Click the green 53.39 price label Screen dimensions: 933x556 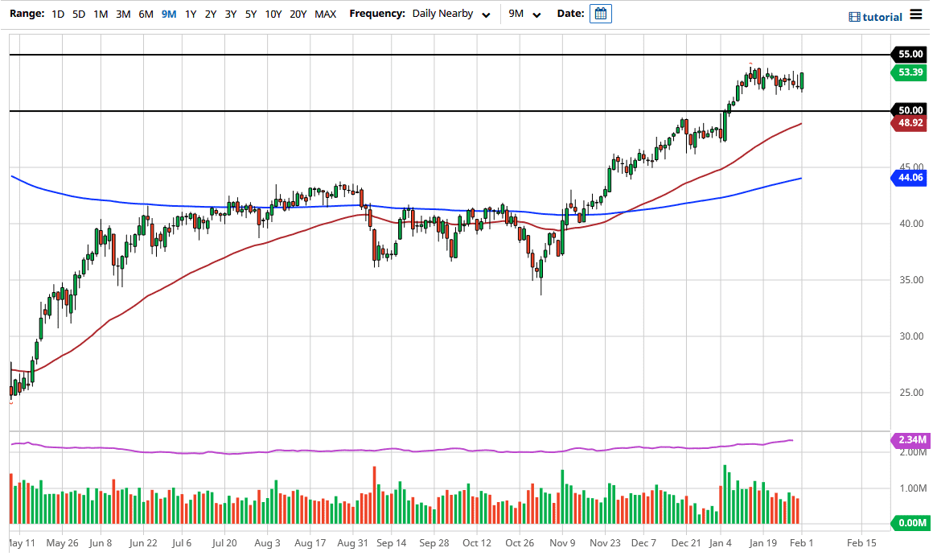click(910, 72)
